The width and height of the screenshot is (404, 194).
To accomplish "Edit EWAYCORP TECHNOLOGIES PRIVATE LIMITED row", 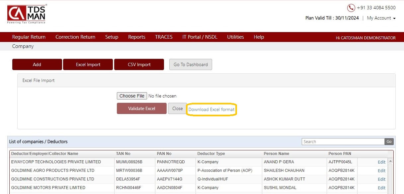I will (x=382, y=162).
